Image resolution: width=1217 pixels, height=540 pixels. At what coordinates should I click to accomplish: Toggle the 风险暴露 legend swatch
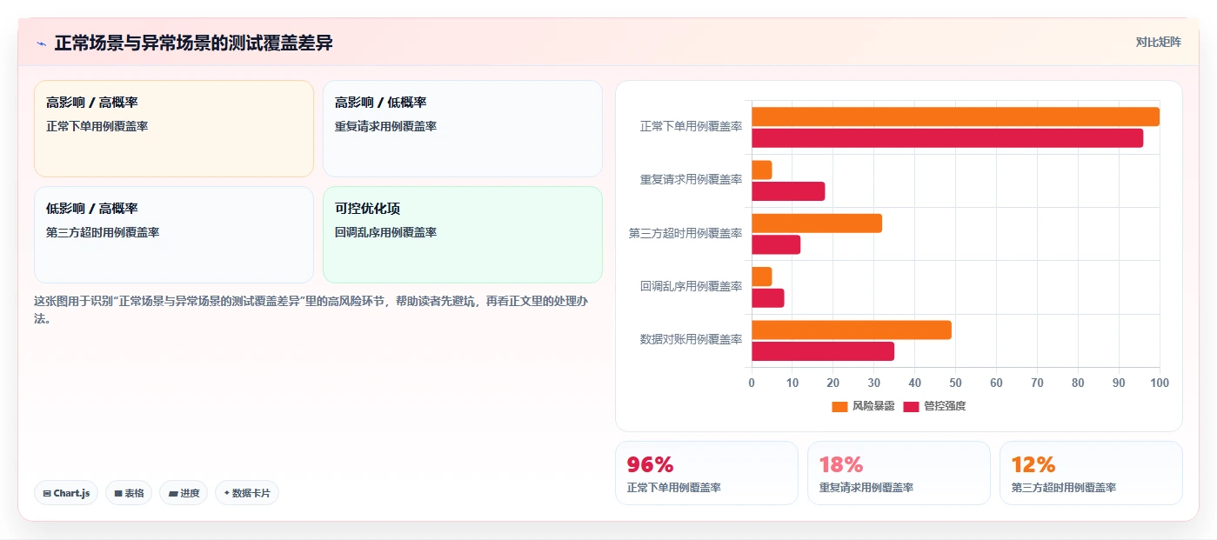coord(839,406)
